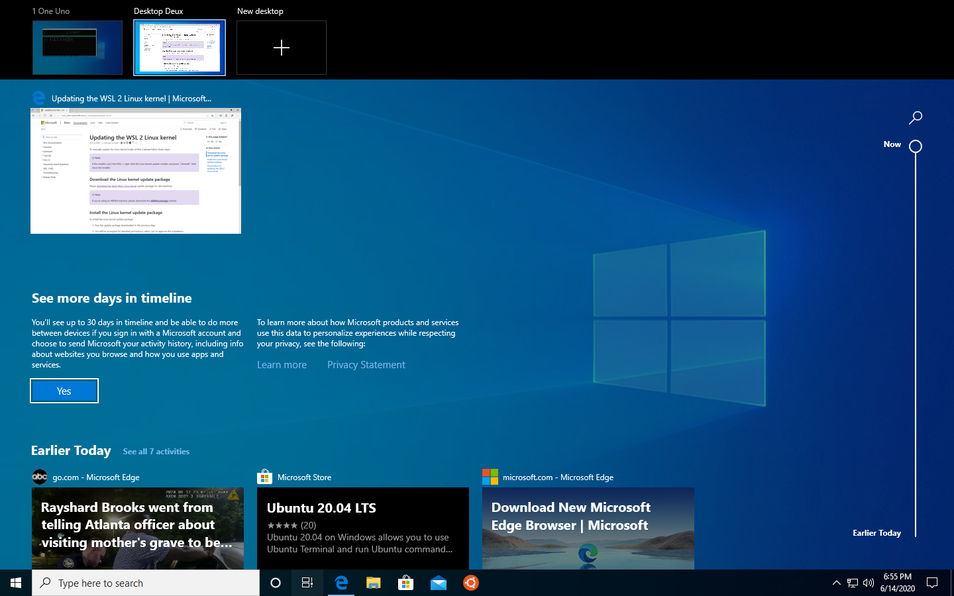Click Yes to see more timeline days
Viewport: 954px width, 596px height.
[x=64, y=391]
